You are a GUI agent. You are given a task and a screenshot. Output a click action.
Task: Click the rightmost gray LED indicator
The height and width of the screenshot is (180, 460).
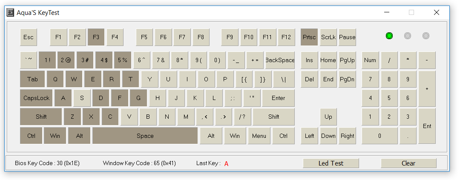tap(425, 36)
